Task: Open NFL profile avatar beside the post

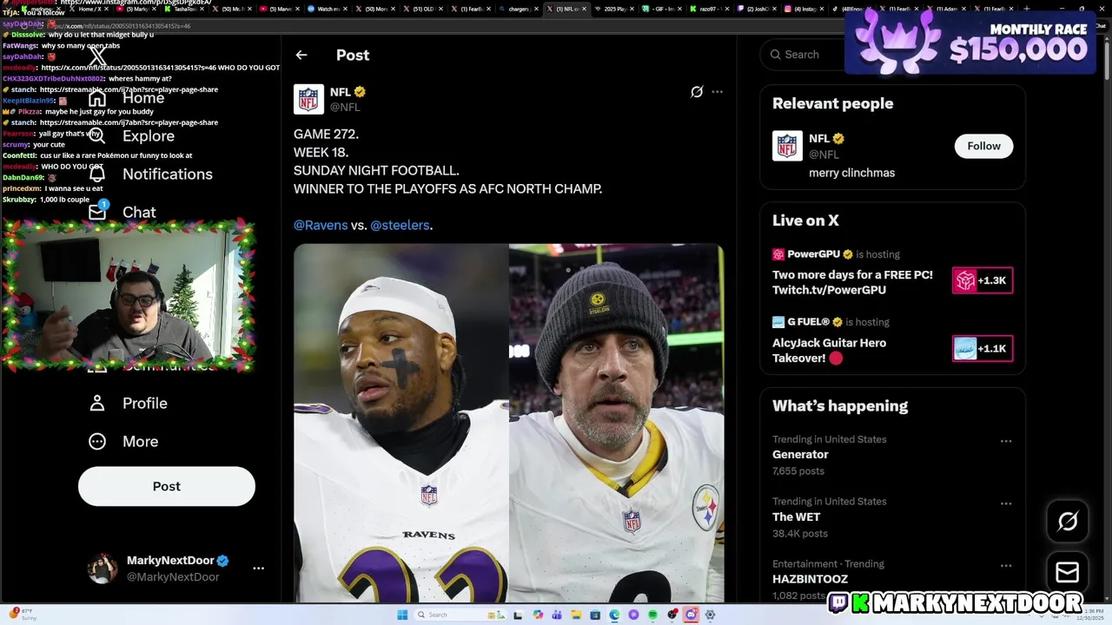Action: coord(308,99)
